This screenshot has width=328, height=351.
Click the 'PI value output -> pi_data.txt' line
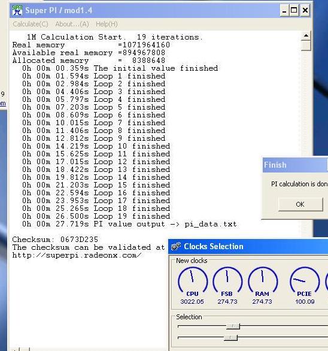click(x=129, y=224)
